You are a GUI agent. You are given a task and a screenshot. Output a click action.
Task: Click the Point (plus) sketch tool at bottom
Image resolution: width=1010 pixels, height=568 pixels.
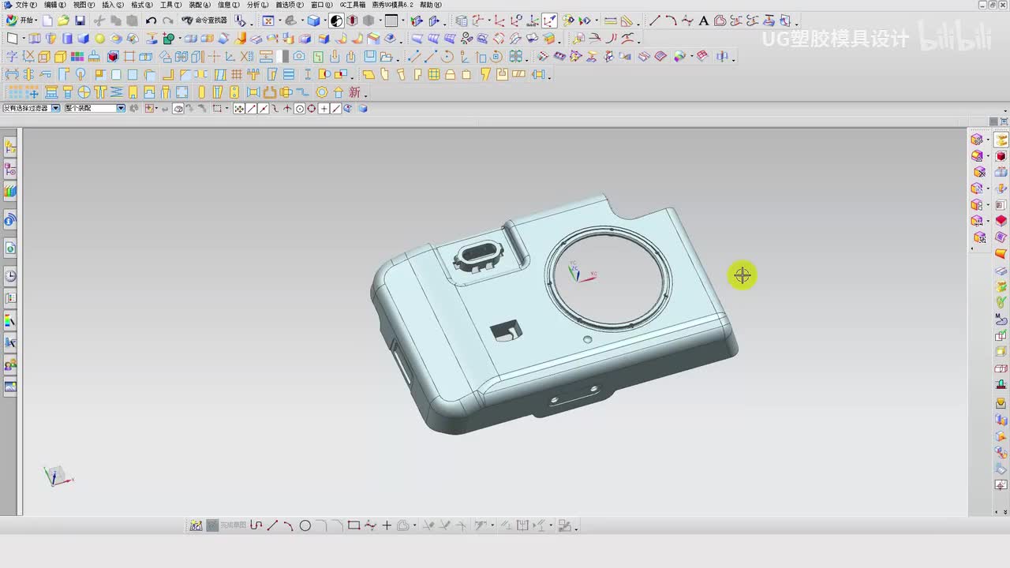pyautogui.click(x=387, y=525)
